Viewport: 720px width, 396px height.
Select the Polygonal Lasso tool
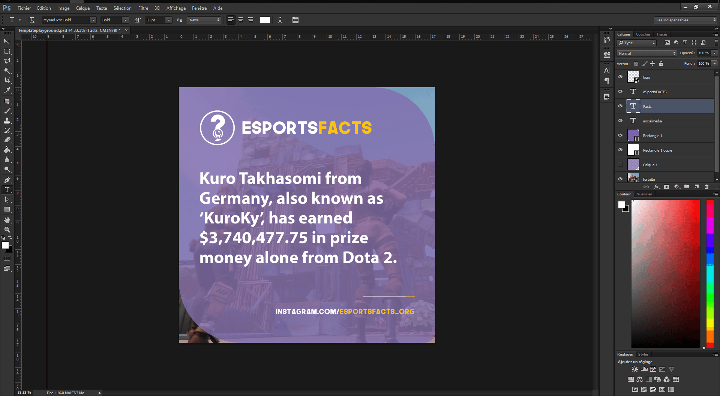coord(7,61)
